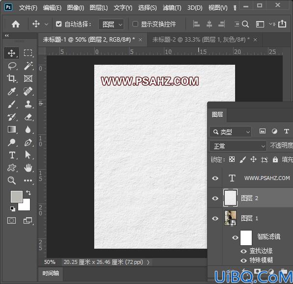
Task: Select the Blur tool
Action: [28, 129]
